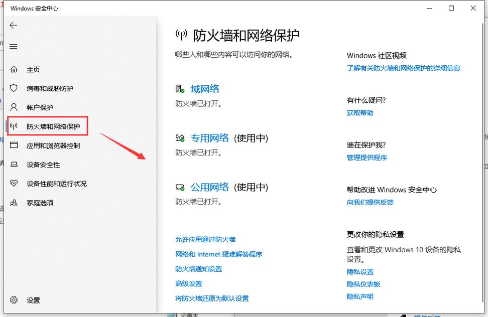This screenshot has height=317, width=488.
Task: Click 获取帮助 under 有什么疑问
Action: [360, 113]
